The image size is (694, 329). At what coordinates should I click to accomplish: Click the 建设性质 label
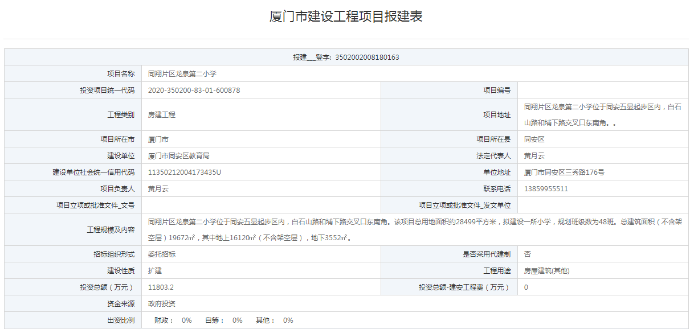121,271
